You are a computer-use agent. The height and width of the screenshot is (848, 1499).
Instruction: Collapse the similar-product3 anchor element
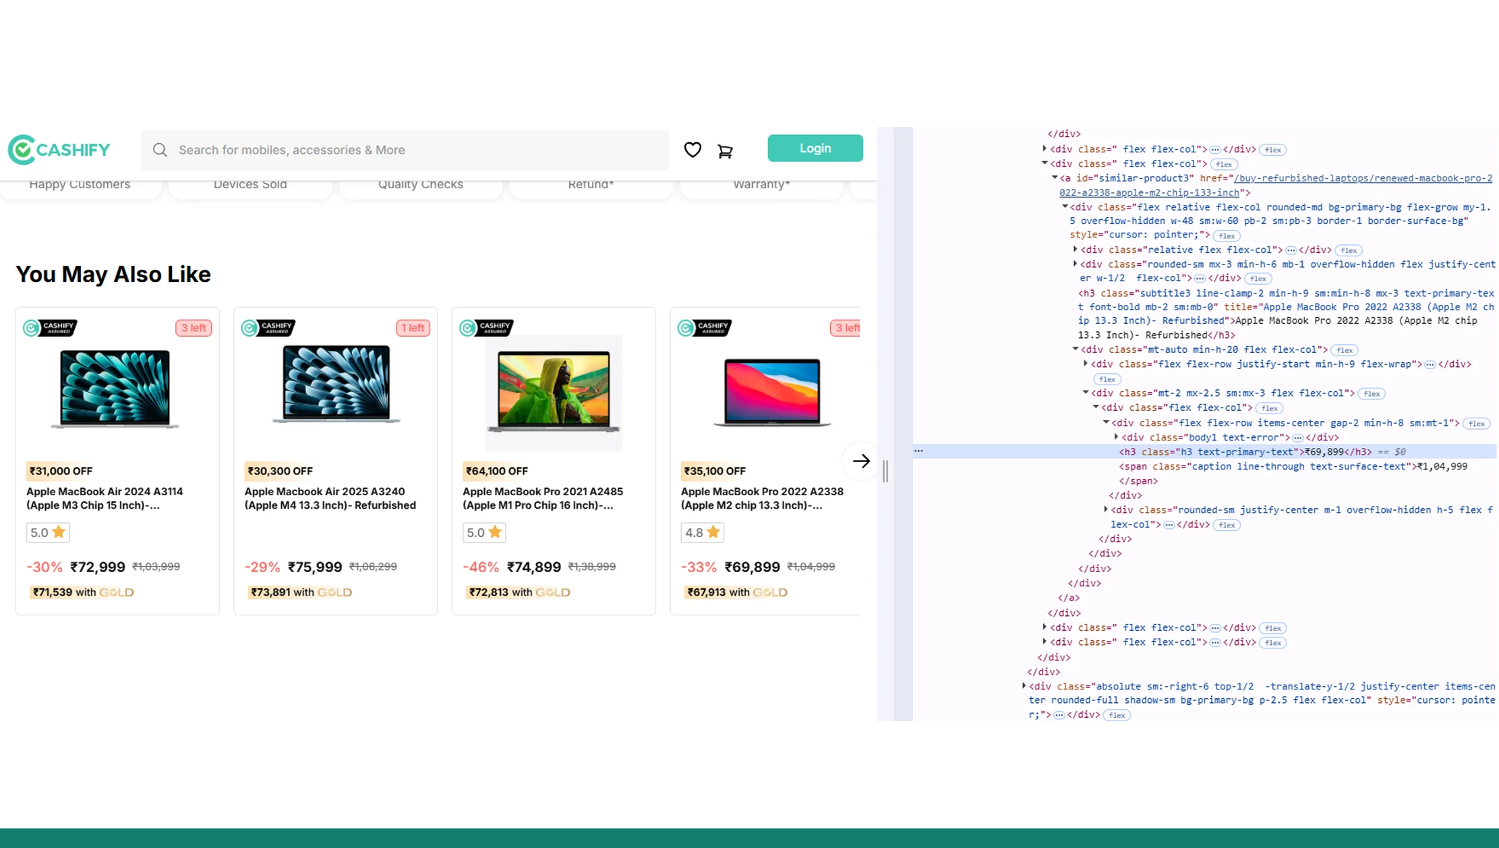click(1054, 177)
